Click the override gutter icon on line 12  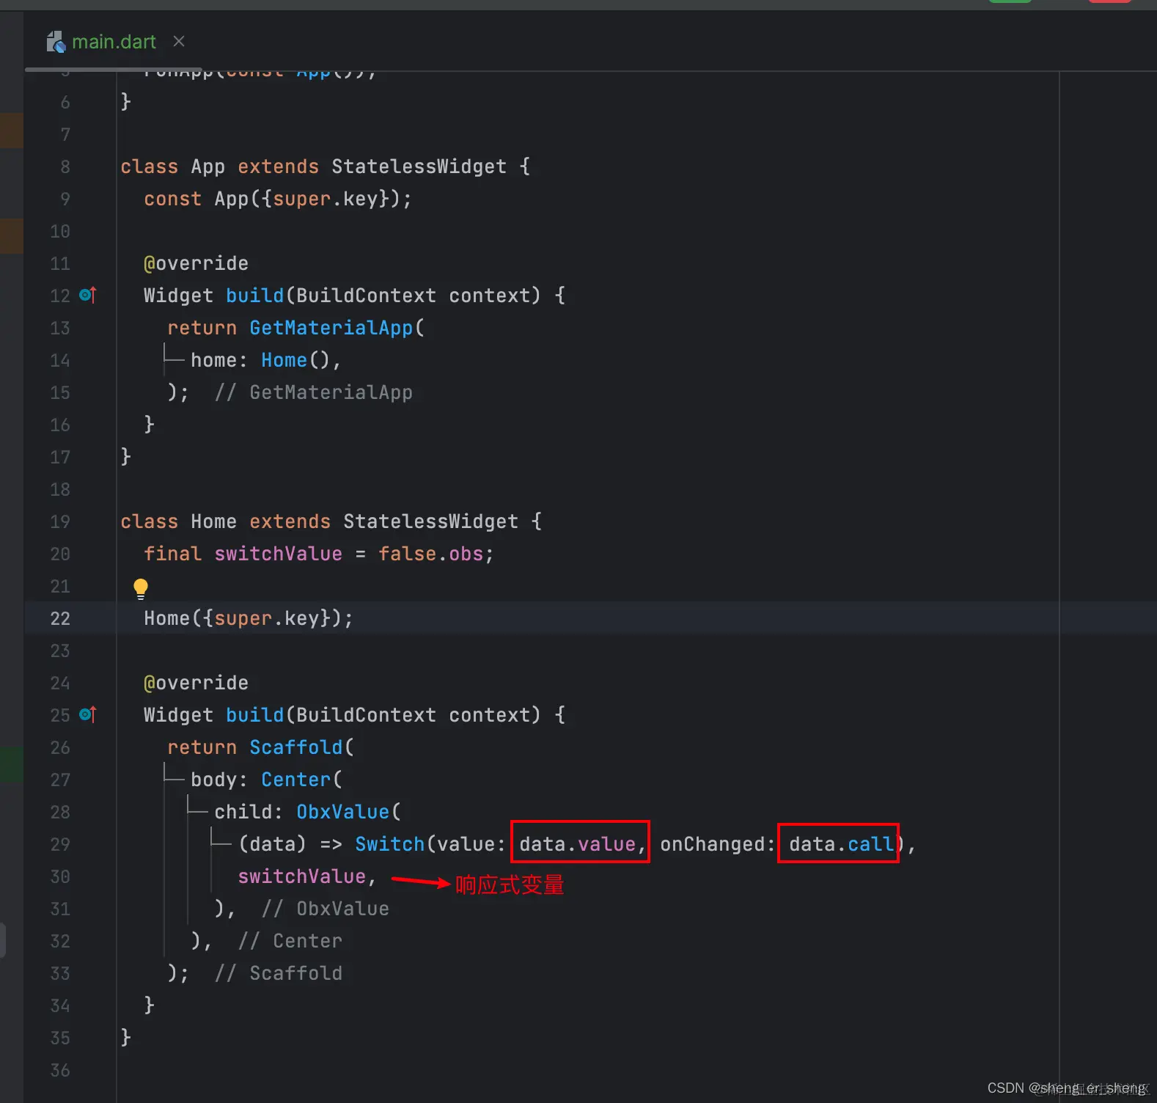point(87,295)
